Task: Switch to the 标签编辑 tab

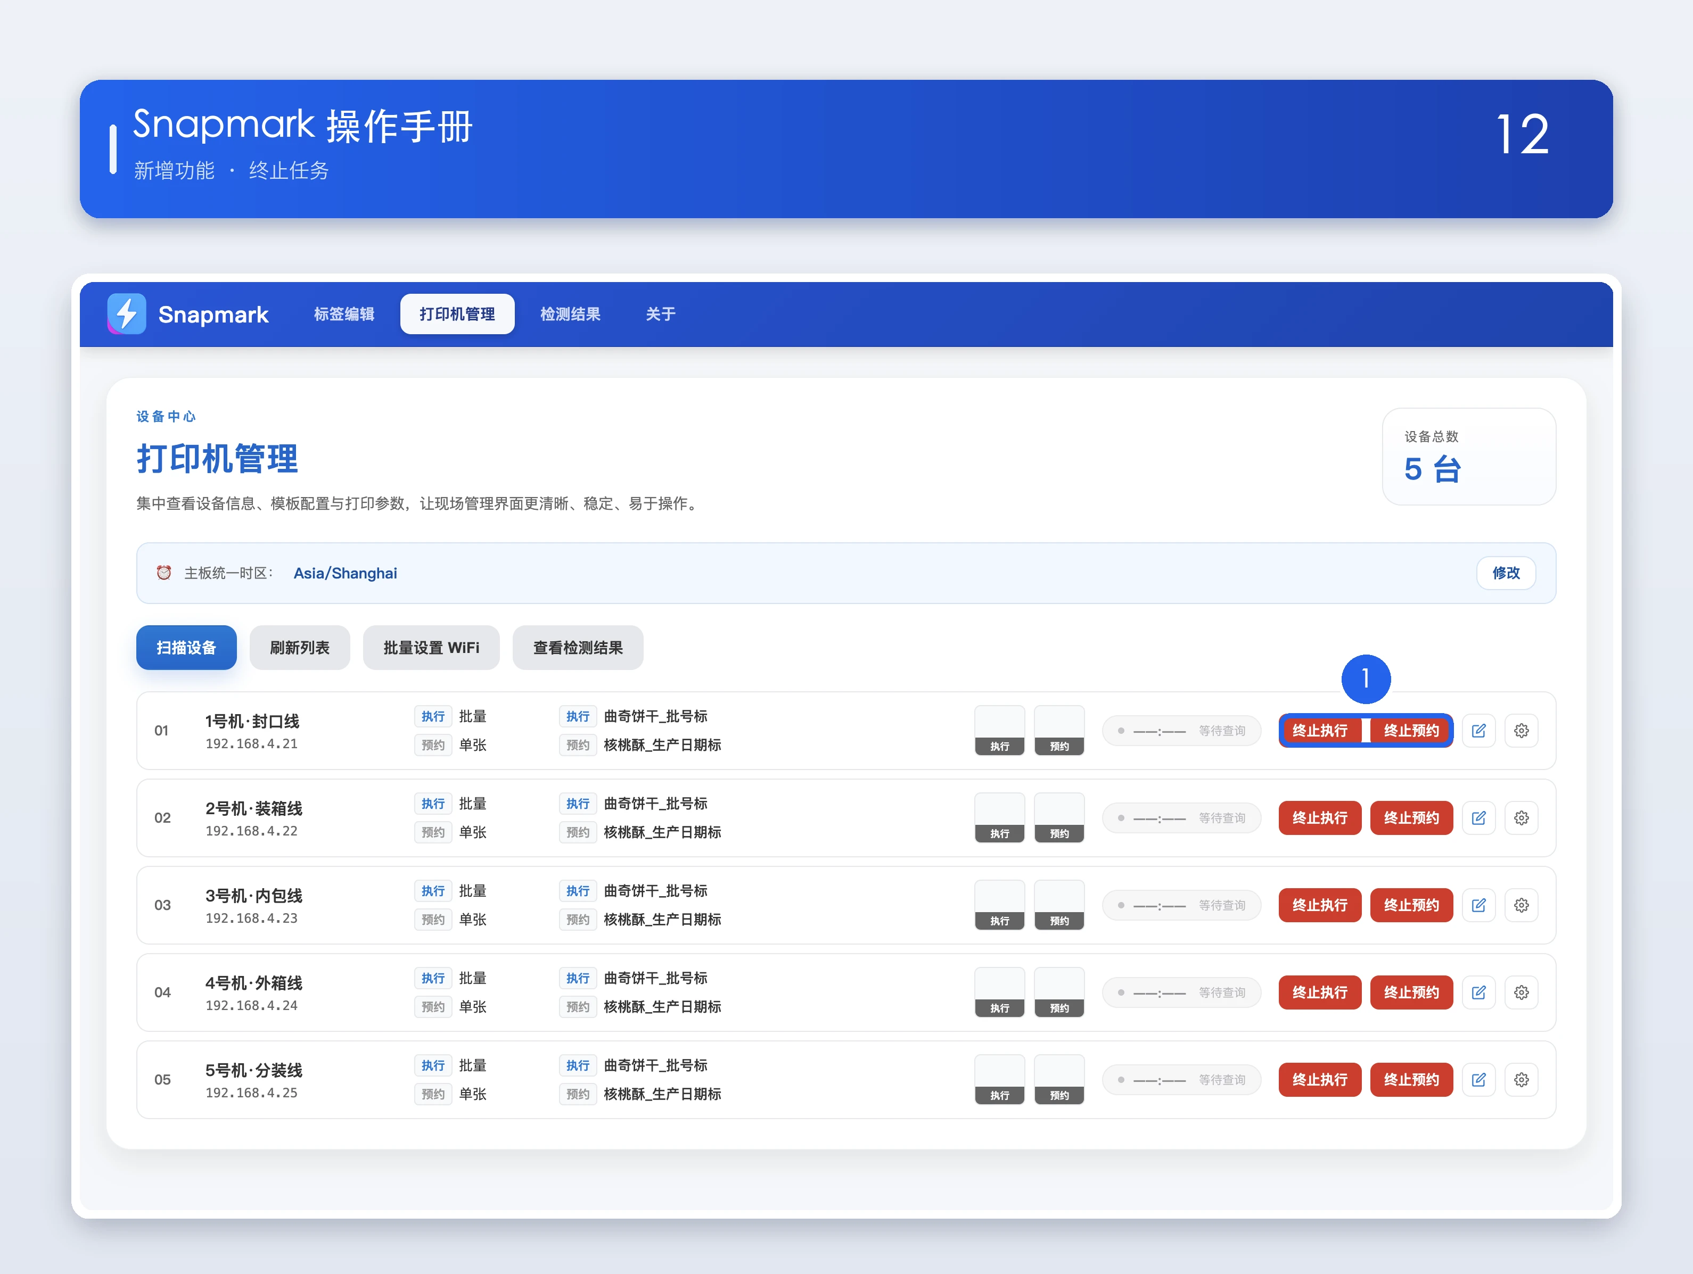Action: [x=343, y=314]
